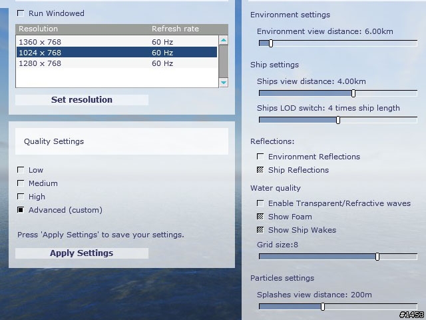
Task: Toggle the Show Ship Wakes checkbox
Action: 260,230
